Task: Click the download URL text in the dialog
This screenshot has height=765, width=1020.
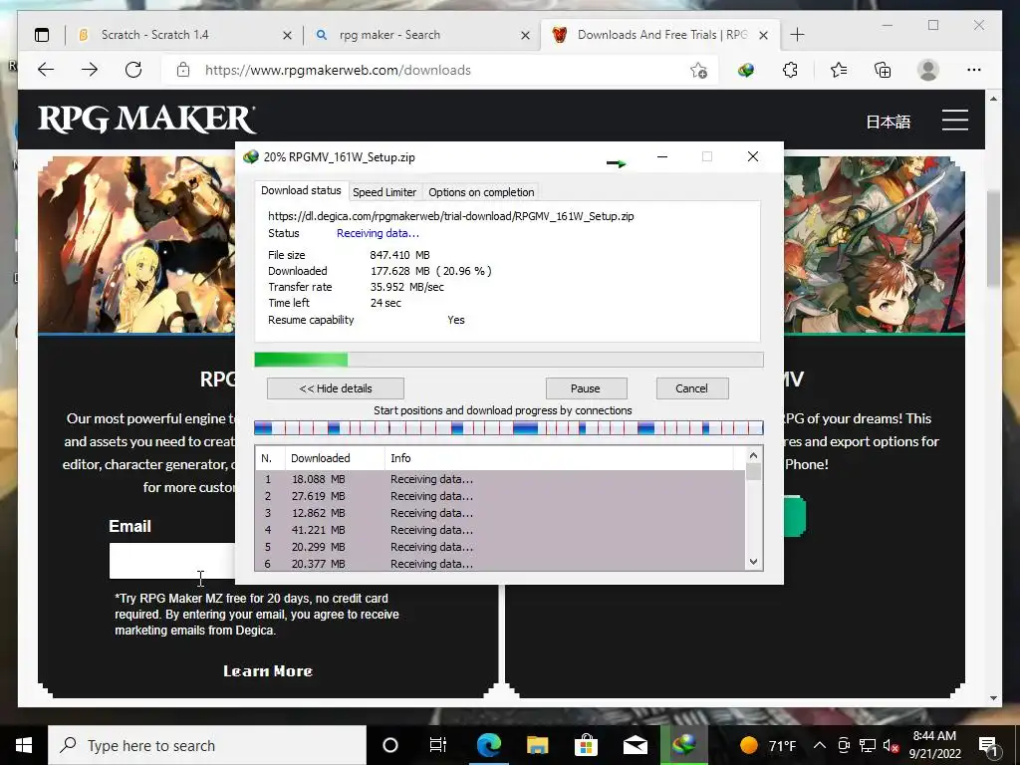Action: pos(451,216)
